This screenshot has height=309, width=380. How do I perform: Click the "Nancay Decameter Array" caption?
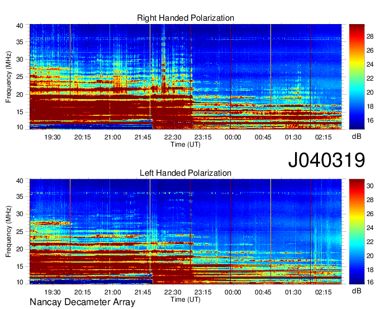click(x=82, y=302)
